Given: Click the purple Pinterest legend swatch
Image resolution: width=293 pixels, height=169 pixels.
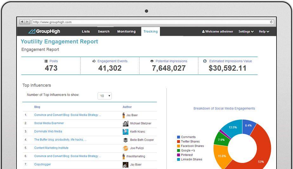Looking at the screenshot, I should point(179,155).
